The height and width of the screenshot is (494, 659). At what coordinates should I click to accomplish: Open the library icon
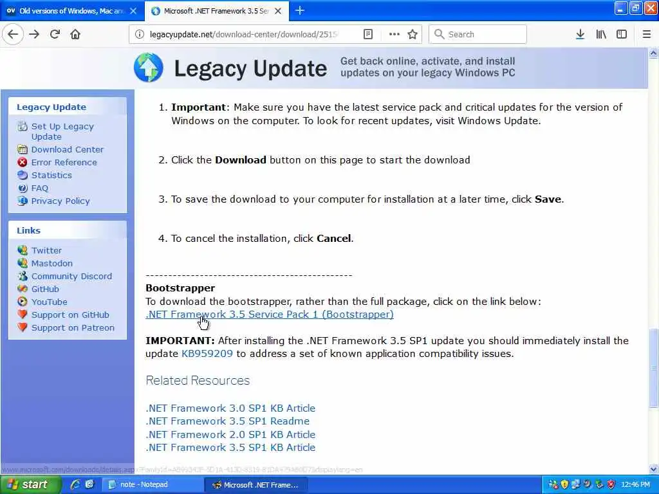click(x=601, y=35)
